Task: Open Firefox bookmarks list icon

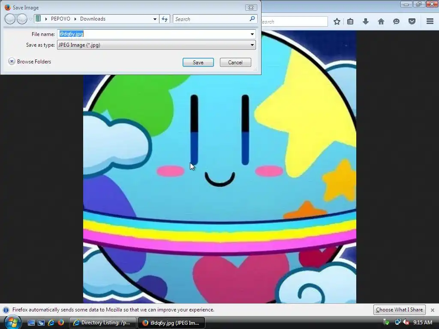Action: (x=350, y=21)
